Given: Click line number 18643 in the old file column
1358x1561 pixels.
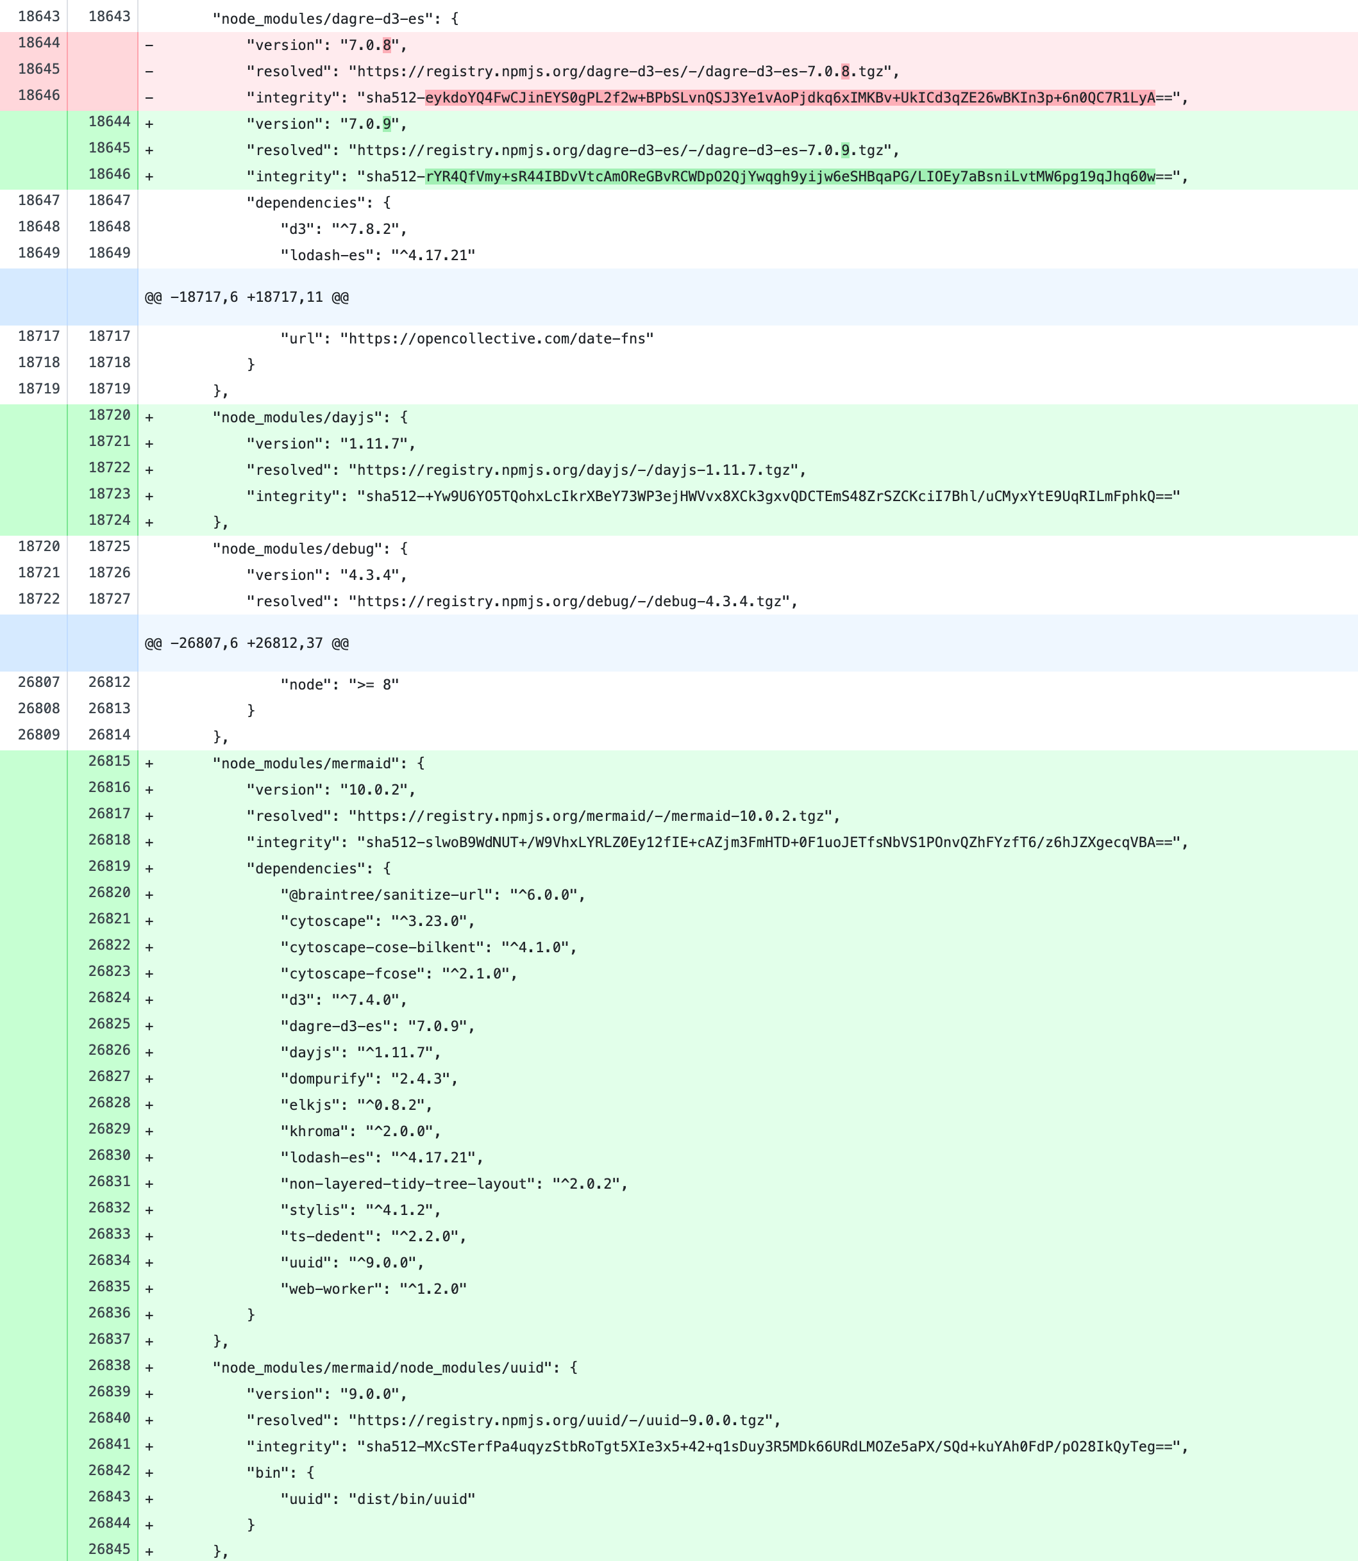Looking at the screenshot, I should [x=39, y=15].
